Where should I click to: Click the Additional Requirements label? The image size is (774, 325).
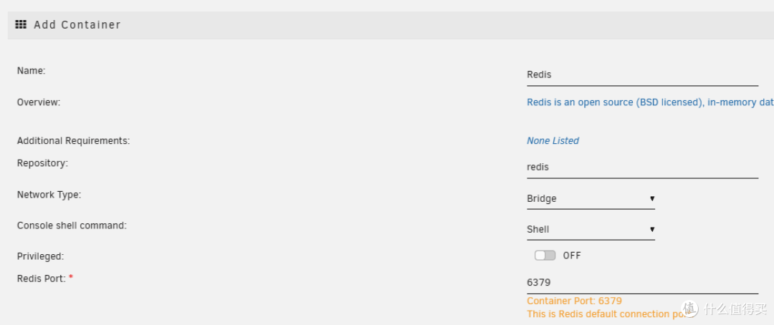click(73, 141)
